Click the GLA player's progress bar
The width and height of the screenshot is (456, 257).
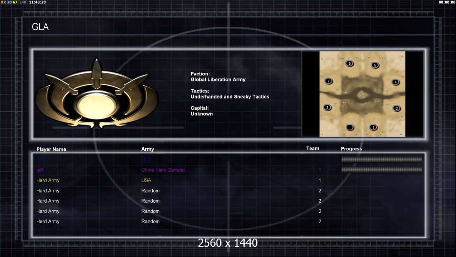(382, 159)
